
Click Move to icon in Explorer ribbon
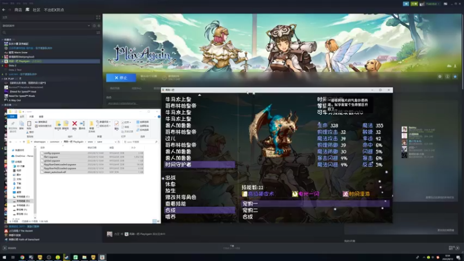coord(57,125)
